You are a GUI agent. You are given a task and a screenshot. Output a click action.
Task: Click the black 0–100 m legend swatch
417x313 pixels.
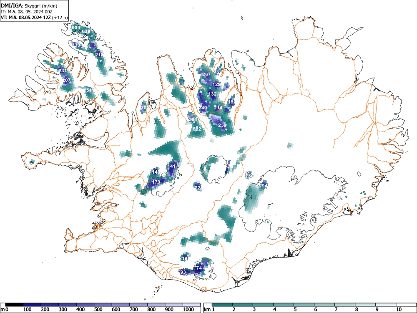click(14, 305)
